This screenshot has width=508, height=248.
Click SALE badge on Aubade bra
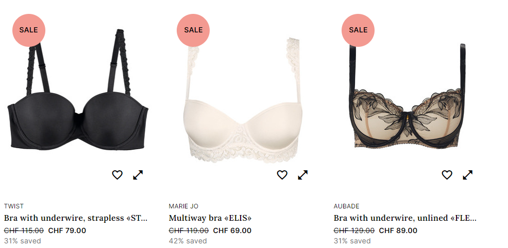tap(358, 30)
